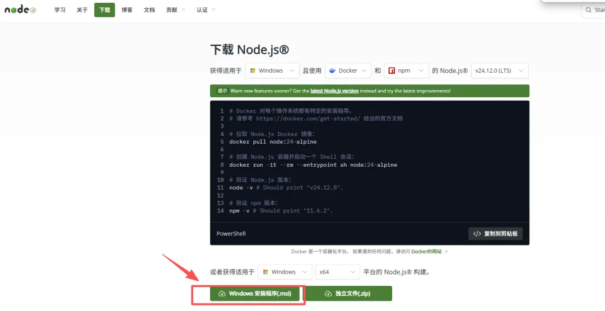Click the download icon on the .zip button
The height and width of the screenshot is (311, 605).
328,294
